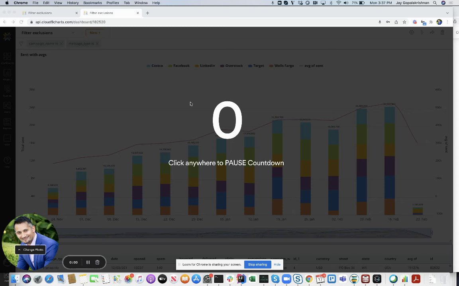Screen dimensions: 459x286
Task: Click the dashboard share arrow icon
Action: coord(432,33)
